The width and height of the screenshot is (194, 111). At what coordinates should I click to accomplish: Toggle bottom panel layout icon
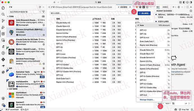(x=188, y=2)
